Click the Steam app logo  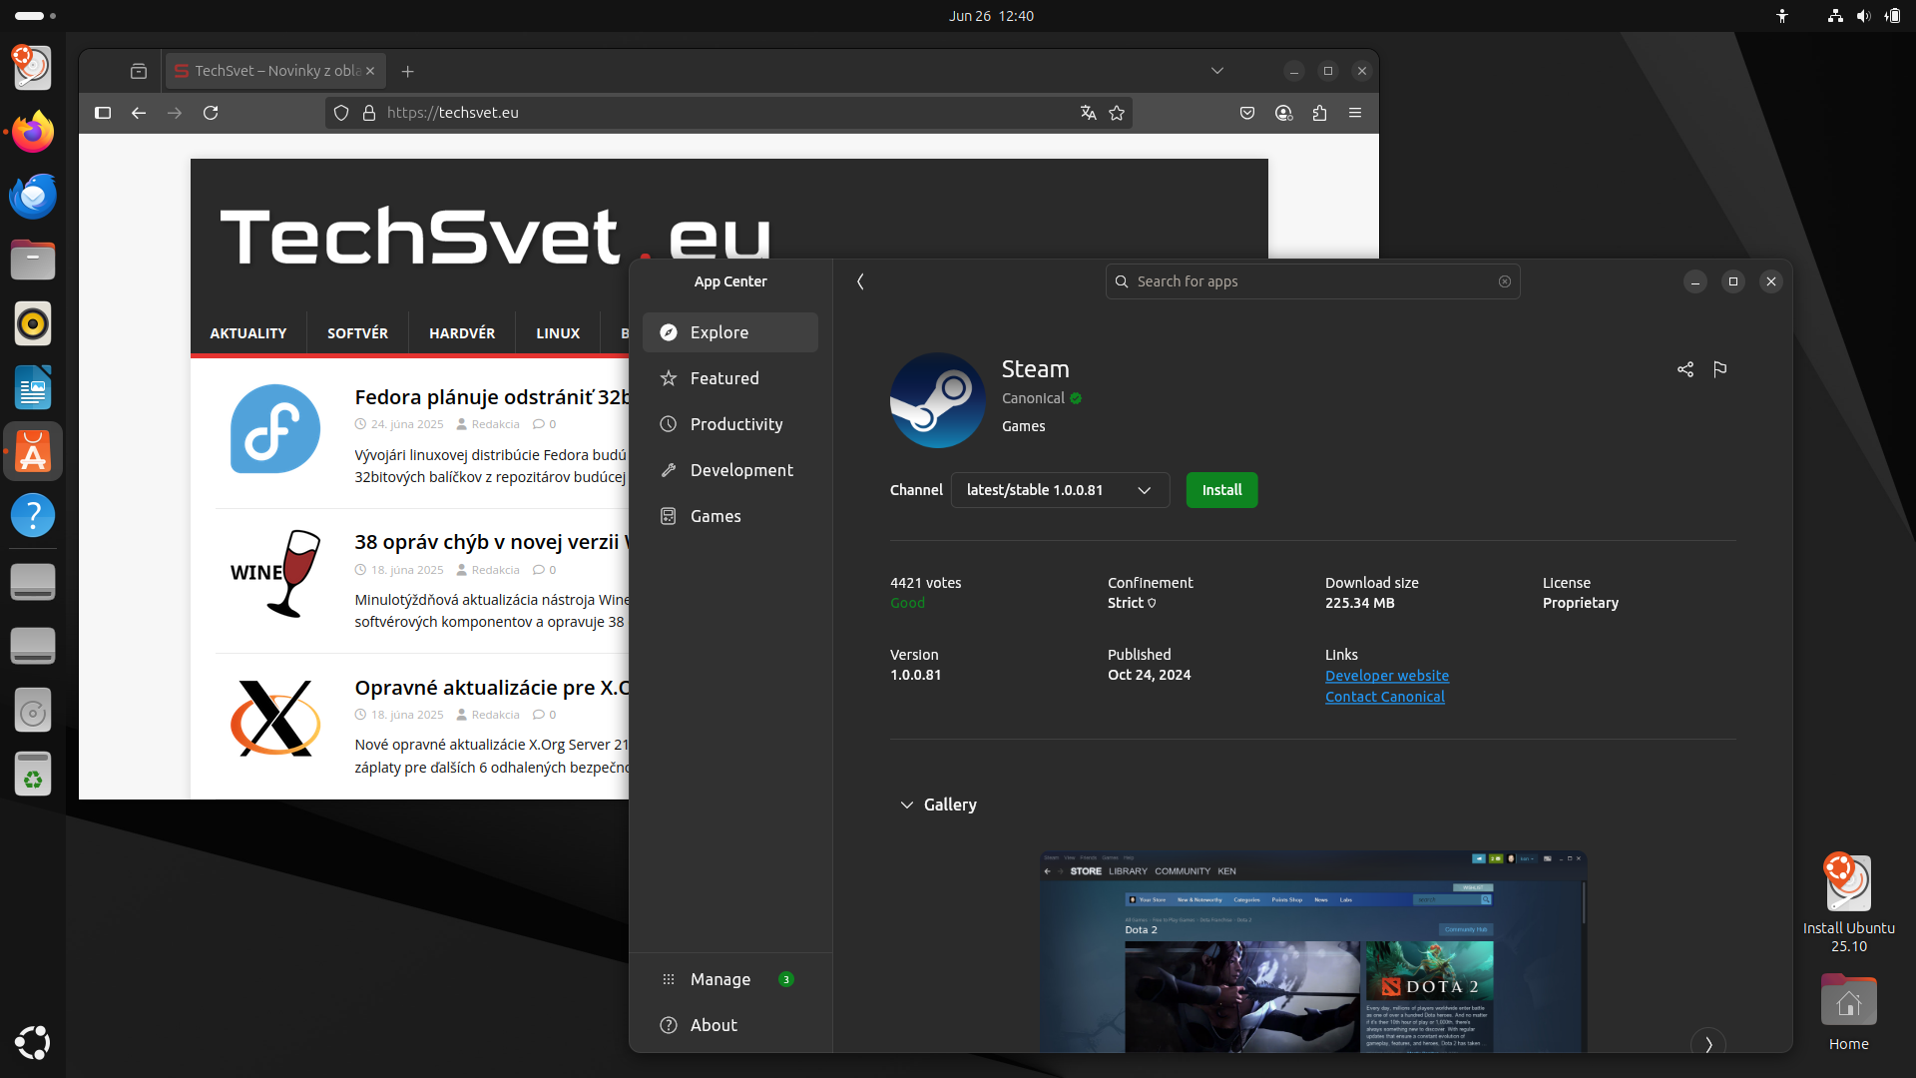point(937,400)
